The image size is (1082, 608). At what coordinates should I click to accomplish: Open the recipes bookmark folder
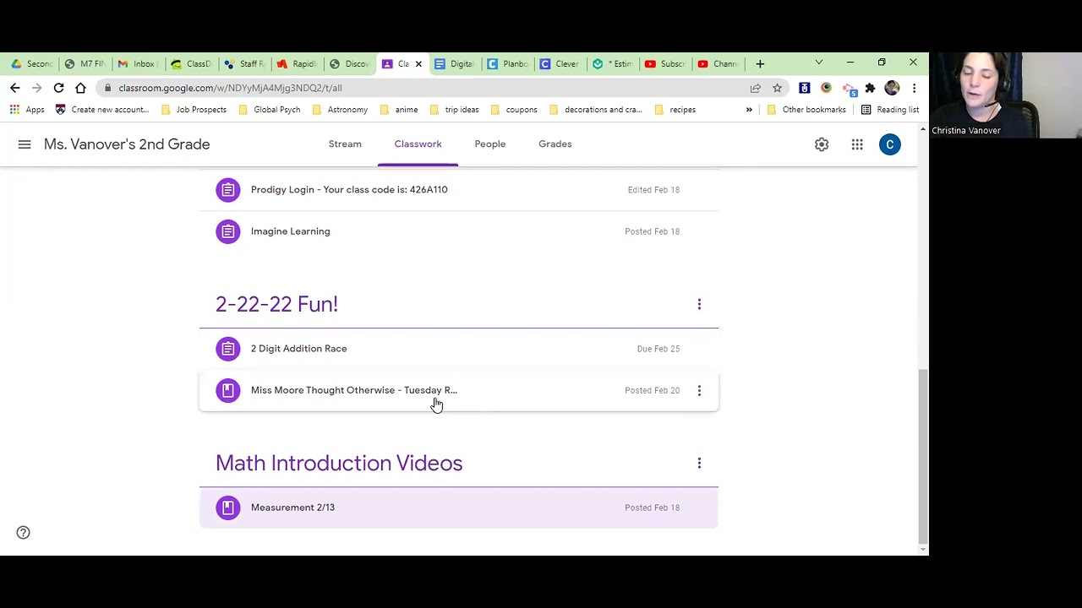[675, 110]
